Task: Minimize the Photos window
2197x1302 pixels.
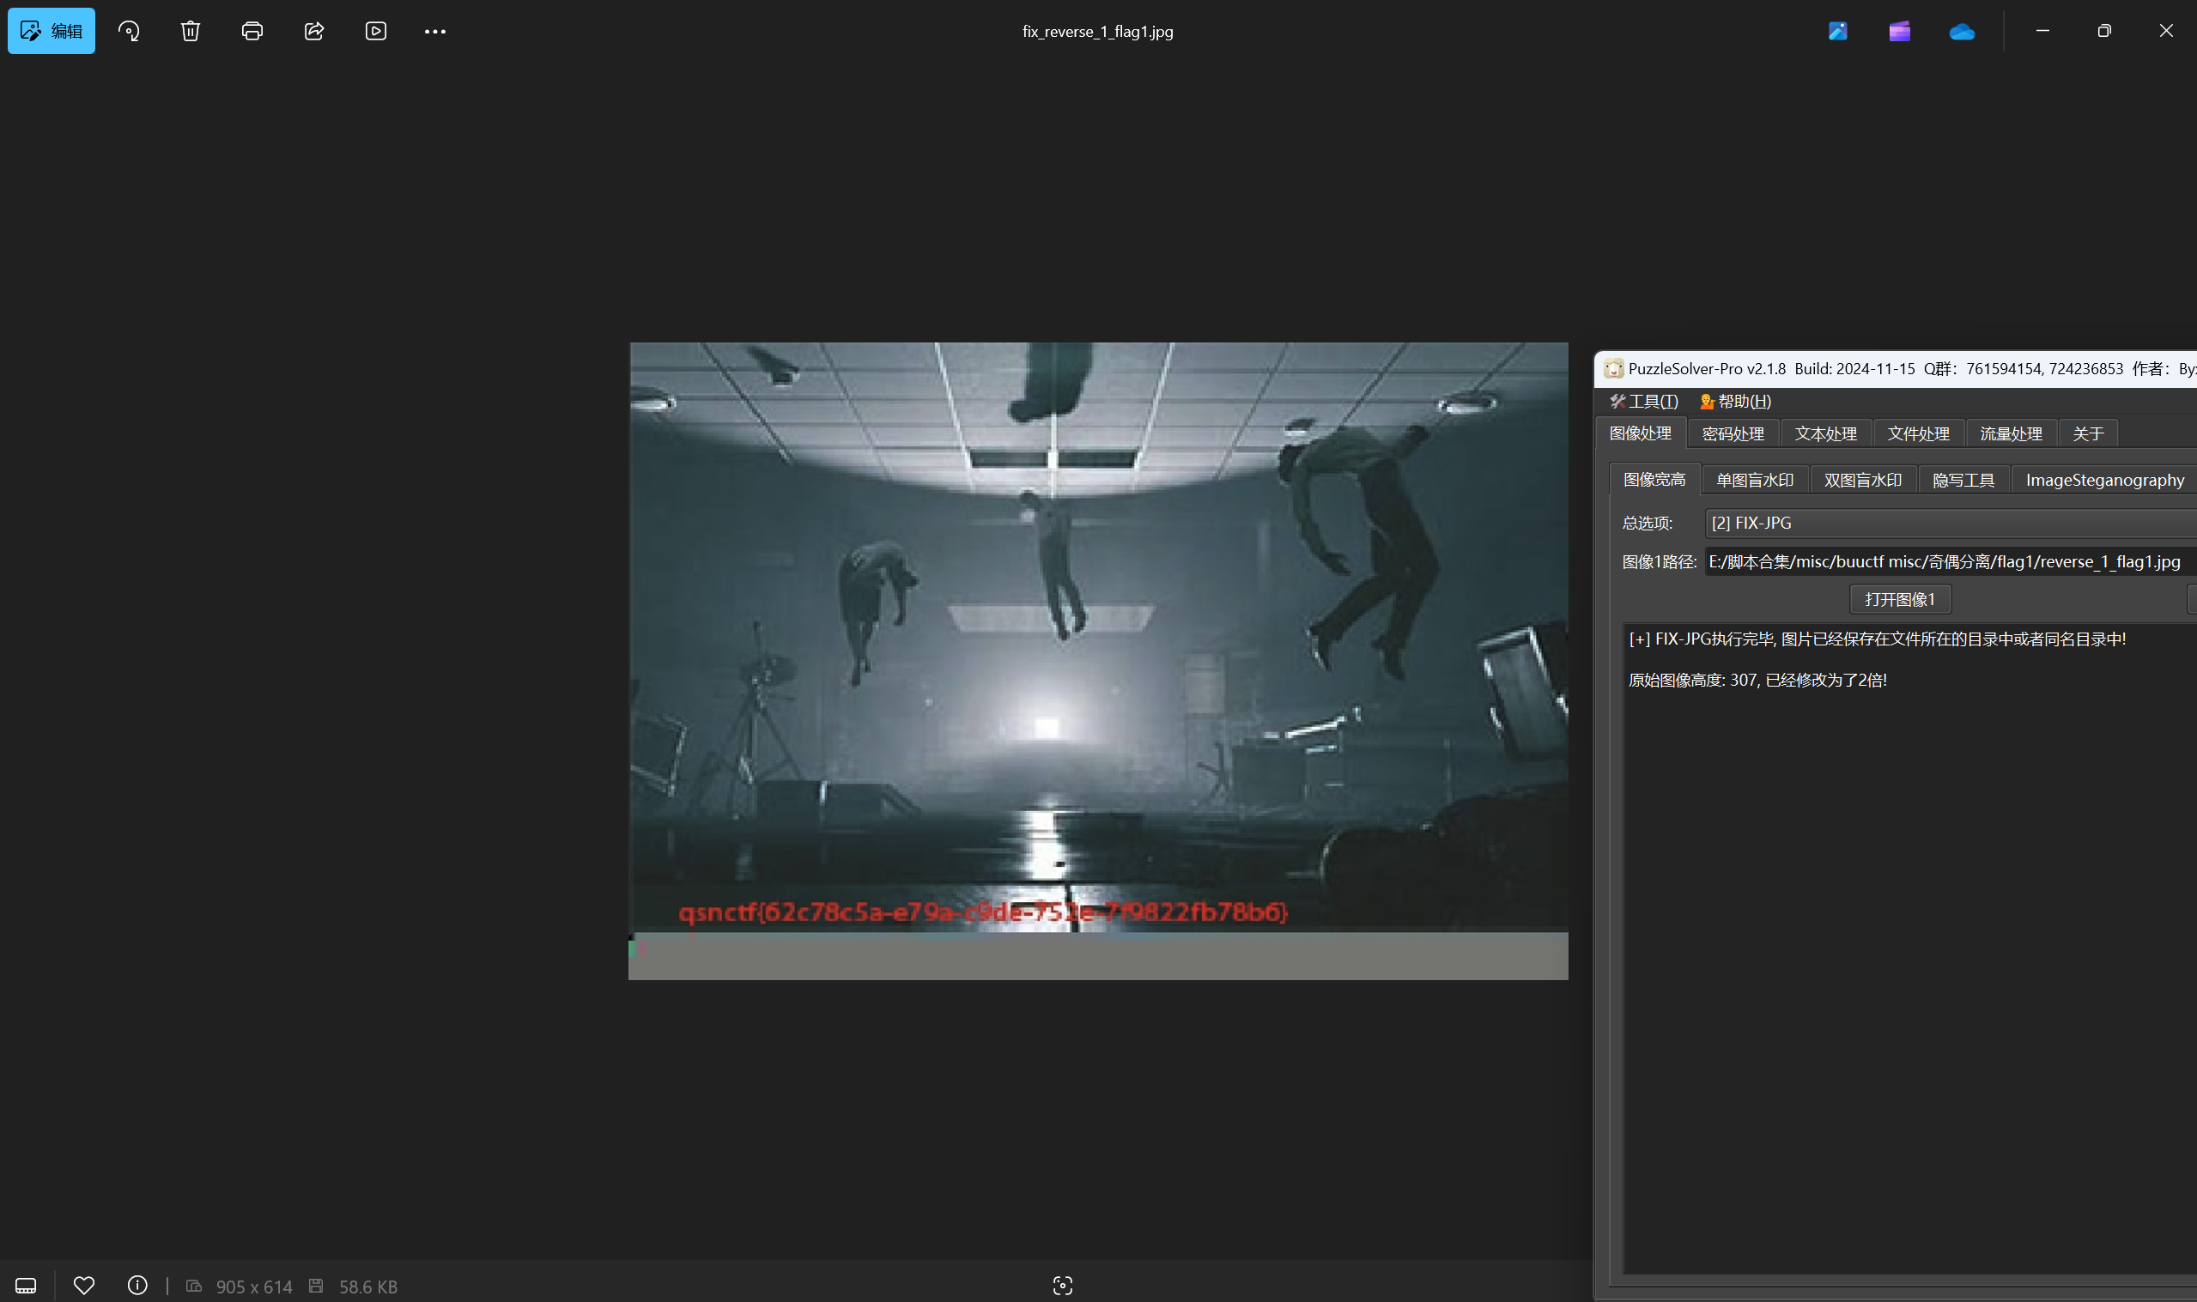Action: tap(2042, 31)
